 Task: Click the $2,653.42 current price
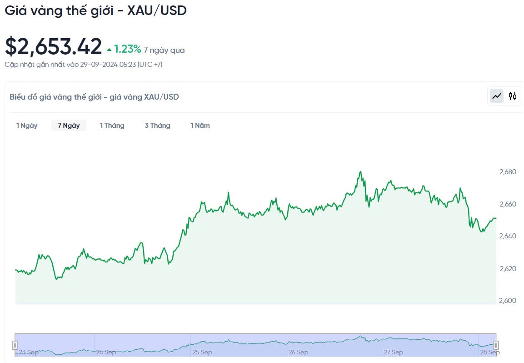53,46
